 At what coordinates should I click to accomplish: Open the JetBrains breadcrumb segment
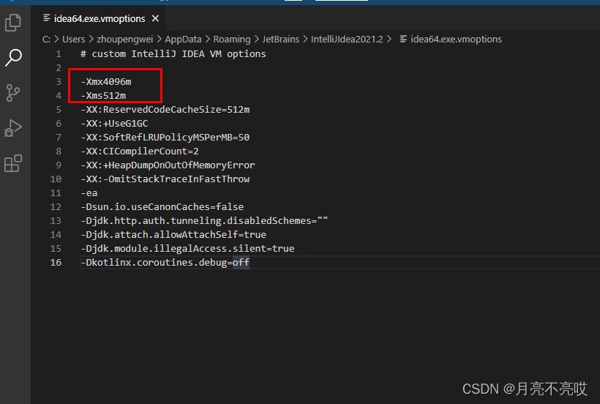281,39
